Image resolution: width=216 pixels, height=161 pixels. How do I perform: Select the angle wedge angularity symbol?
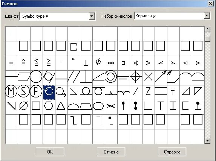tap(98, 76)
